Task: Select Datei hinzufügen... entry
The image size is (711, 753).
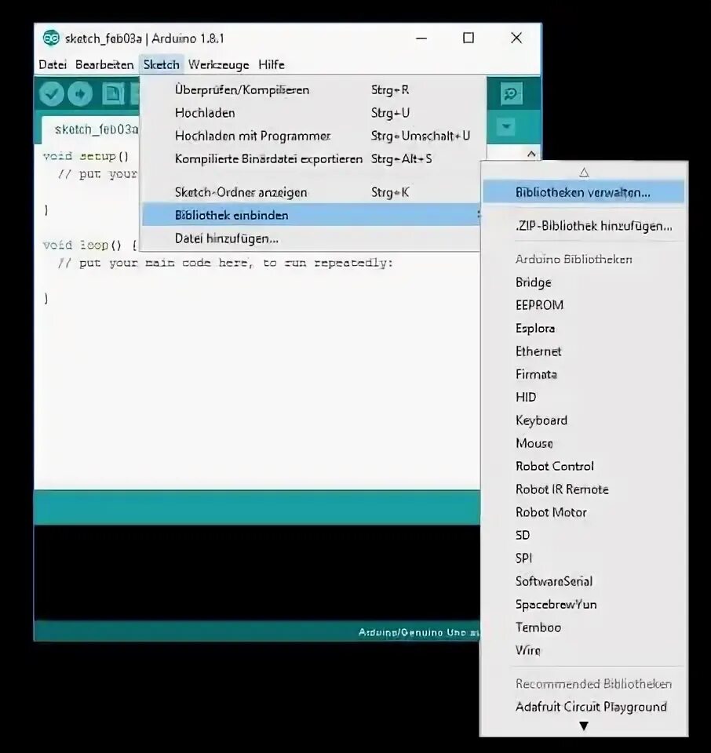Action: tap(310, 238)
